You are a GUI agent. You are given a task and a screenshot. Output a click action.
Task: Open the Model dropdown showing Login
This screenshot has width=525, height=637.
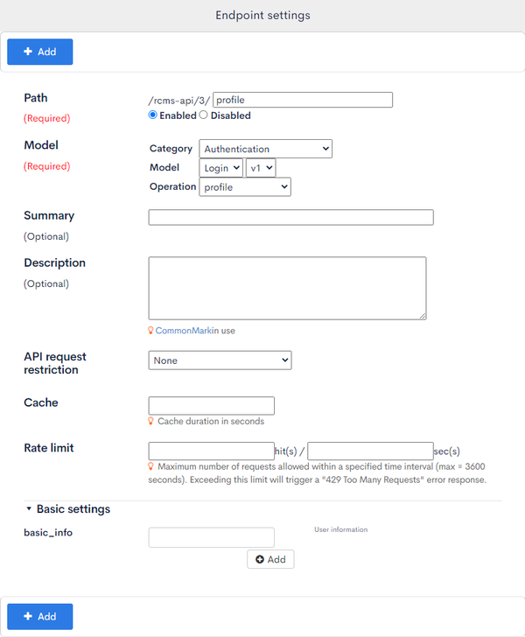(x=221, y=168)
